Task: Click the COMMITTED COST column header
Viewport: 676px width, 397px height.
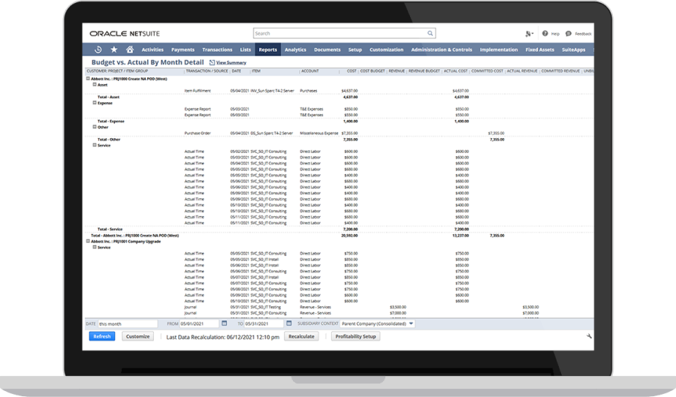Action: [487, 71]
